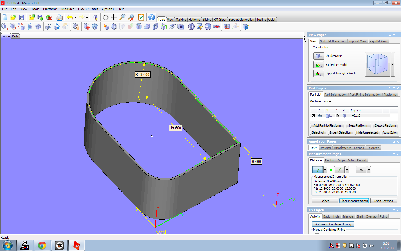This screenshot has width=401, height=251.
Task: Open the Modules menu
Action: (68, 9)
